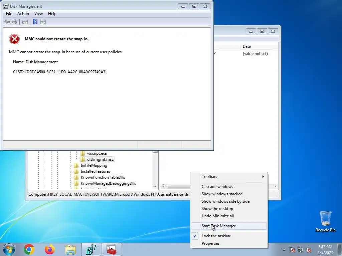Click the Show desktop strip at taskbar end
The image size is (342, 256).
[339, 249]
